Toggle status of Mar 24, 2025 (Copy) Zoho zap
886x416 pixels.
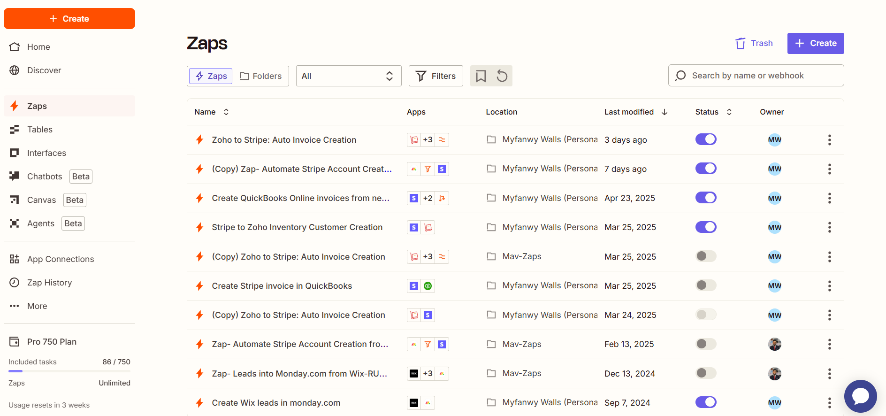pos(706,315)
